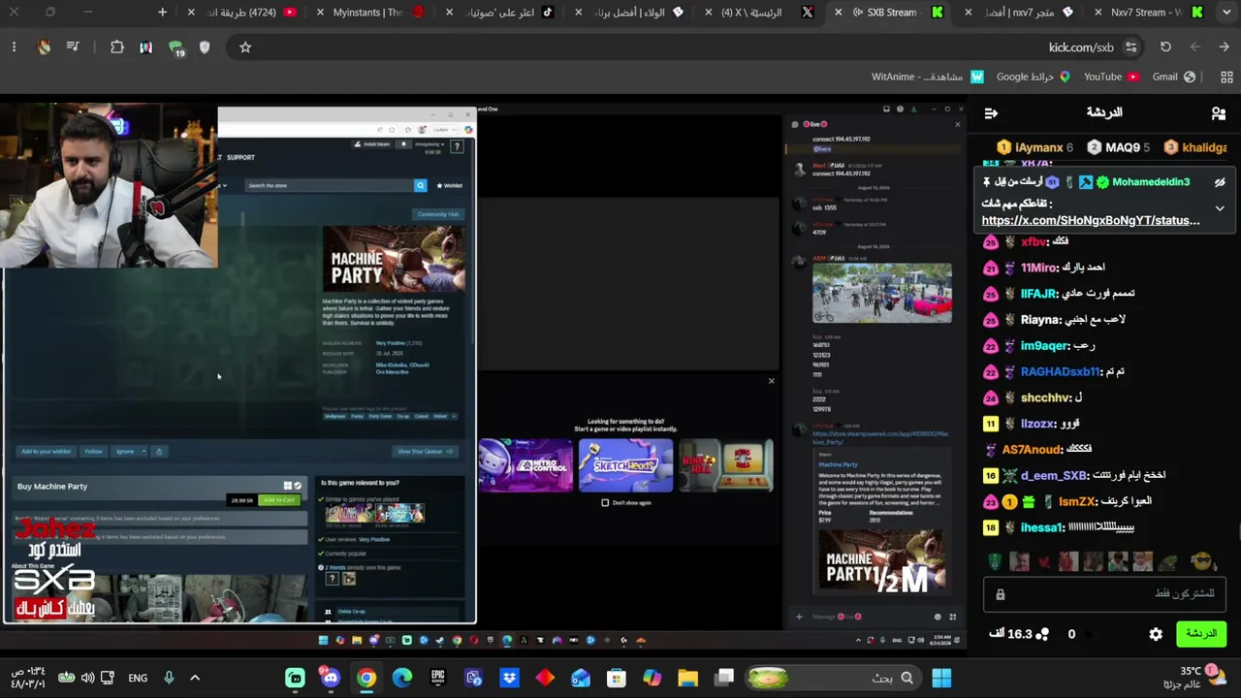Open a new browser tab
Screen dimensions: 1241x698
coord(162,13)
